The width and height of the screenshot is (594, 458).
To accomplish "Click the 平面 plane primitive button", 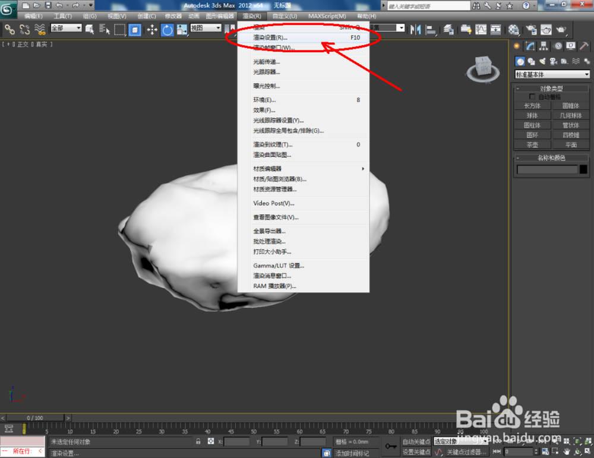I will click(571, 145).
